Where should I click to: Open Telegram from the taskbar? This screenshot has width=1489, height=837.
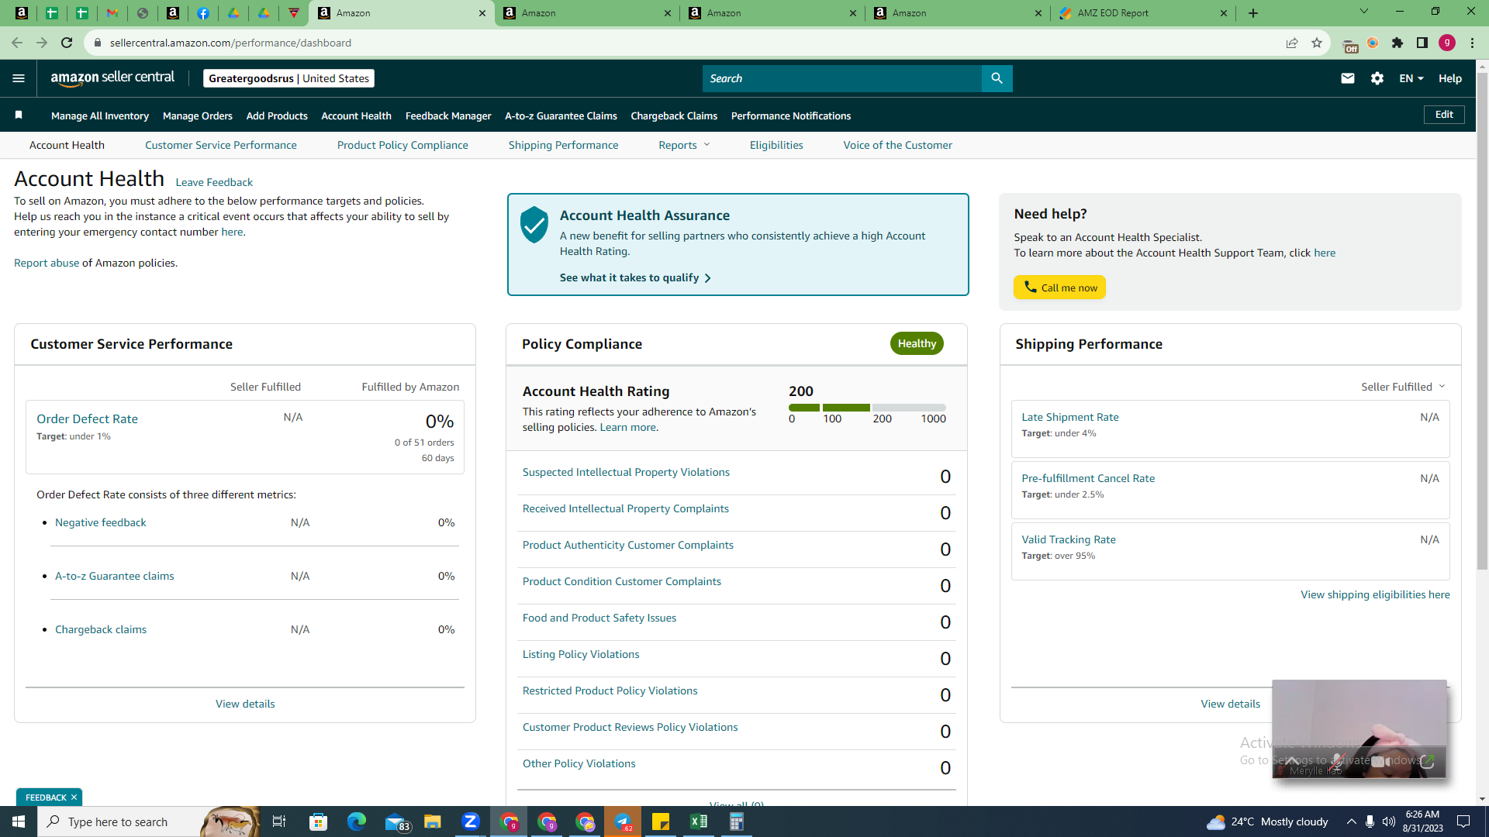click(623, 821)
